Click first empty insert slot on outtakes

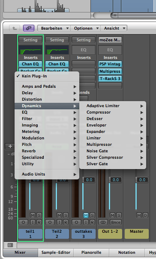[84, 64]
